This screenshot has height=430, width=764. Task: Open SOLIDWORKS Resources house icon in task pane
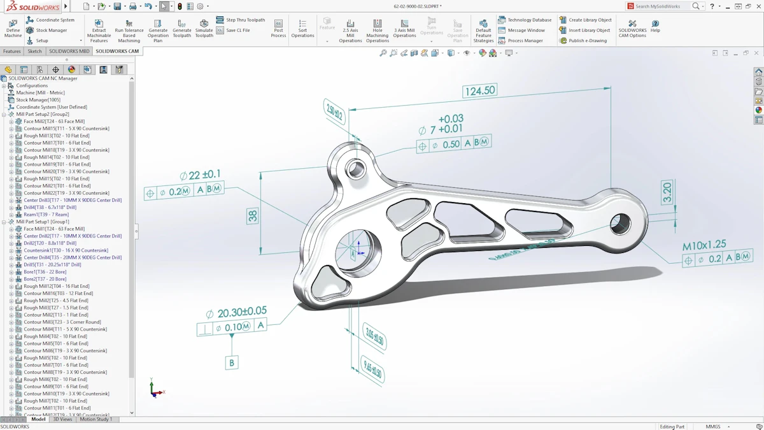point(758,72)
